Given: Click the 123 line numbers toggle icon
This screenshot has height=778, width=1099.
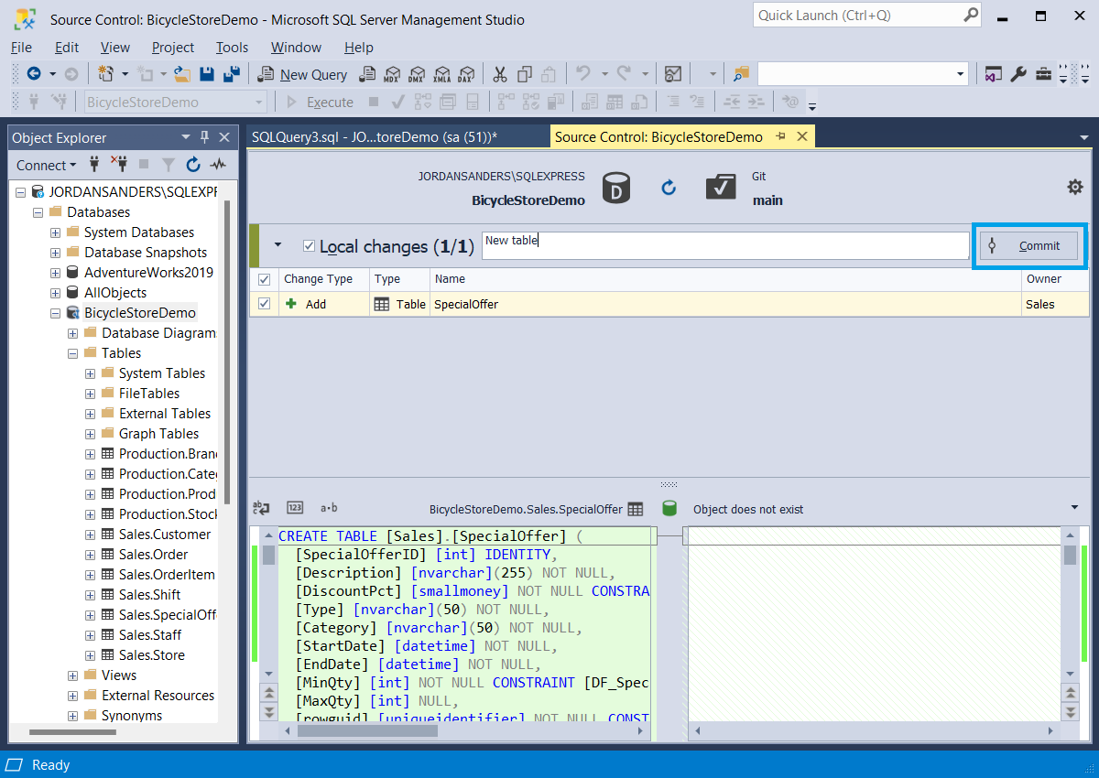Looking at the screenshot, I should click(295, 508).
